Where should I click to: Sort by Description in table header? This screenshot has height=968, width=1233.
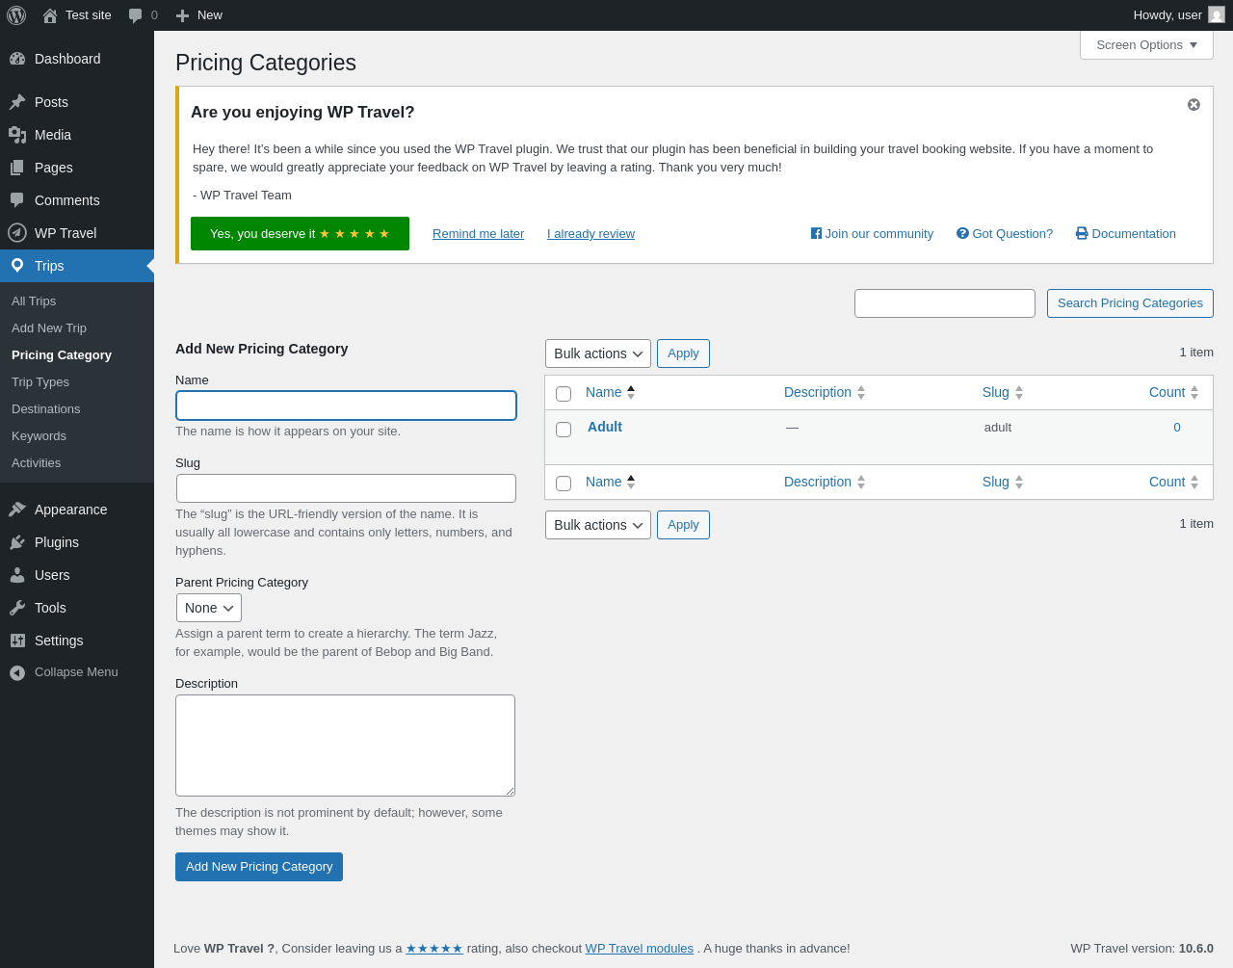pyautogui.click(x=825, y=392)
